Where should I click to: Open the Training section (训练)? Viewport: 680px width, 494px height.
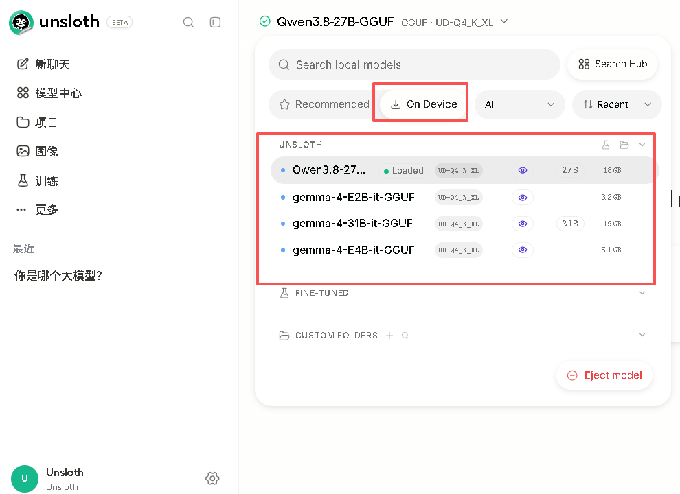[x=37, y=180]
